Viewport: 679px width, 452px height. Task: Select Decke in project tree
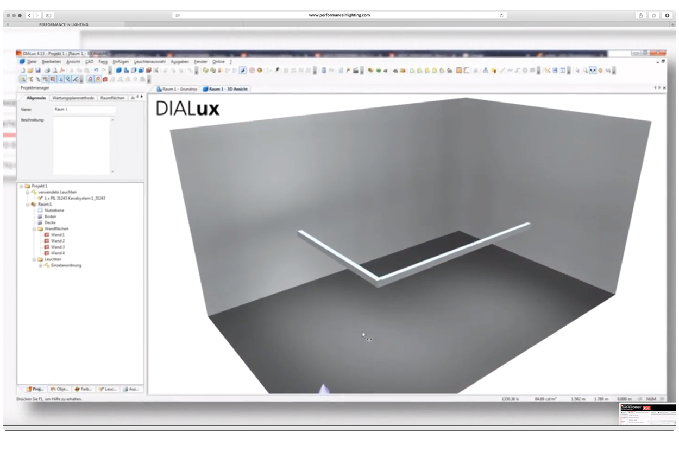tap(50, 222)
